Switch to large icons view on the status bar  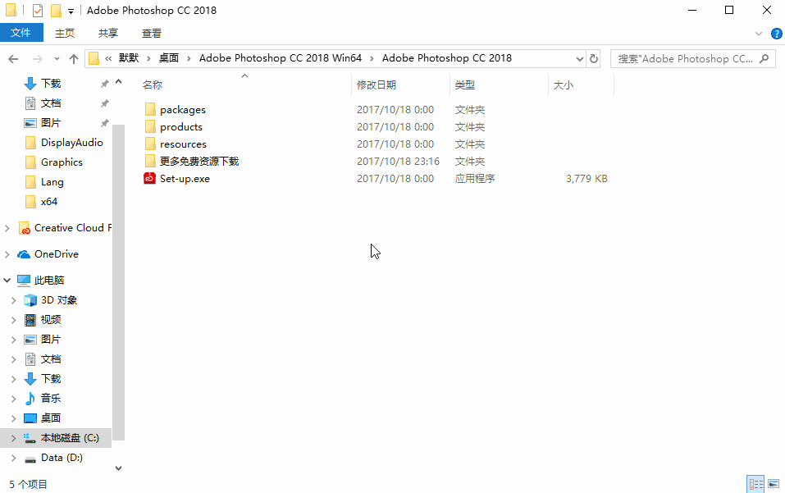click(x=774, y=484)
